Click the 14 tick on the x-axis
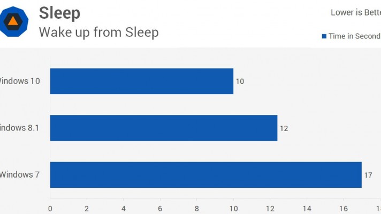Screen dimensions: 381x214 pyautogui.click(x=307, y=209)
